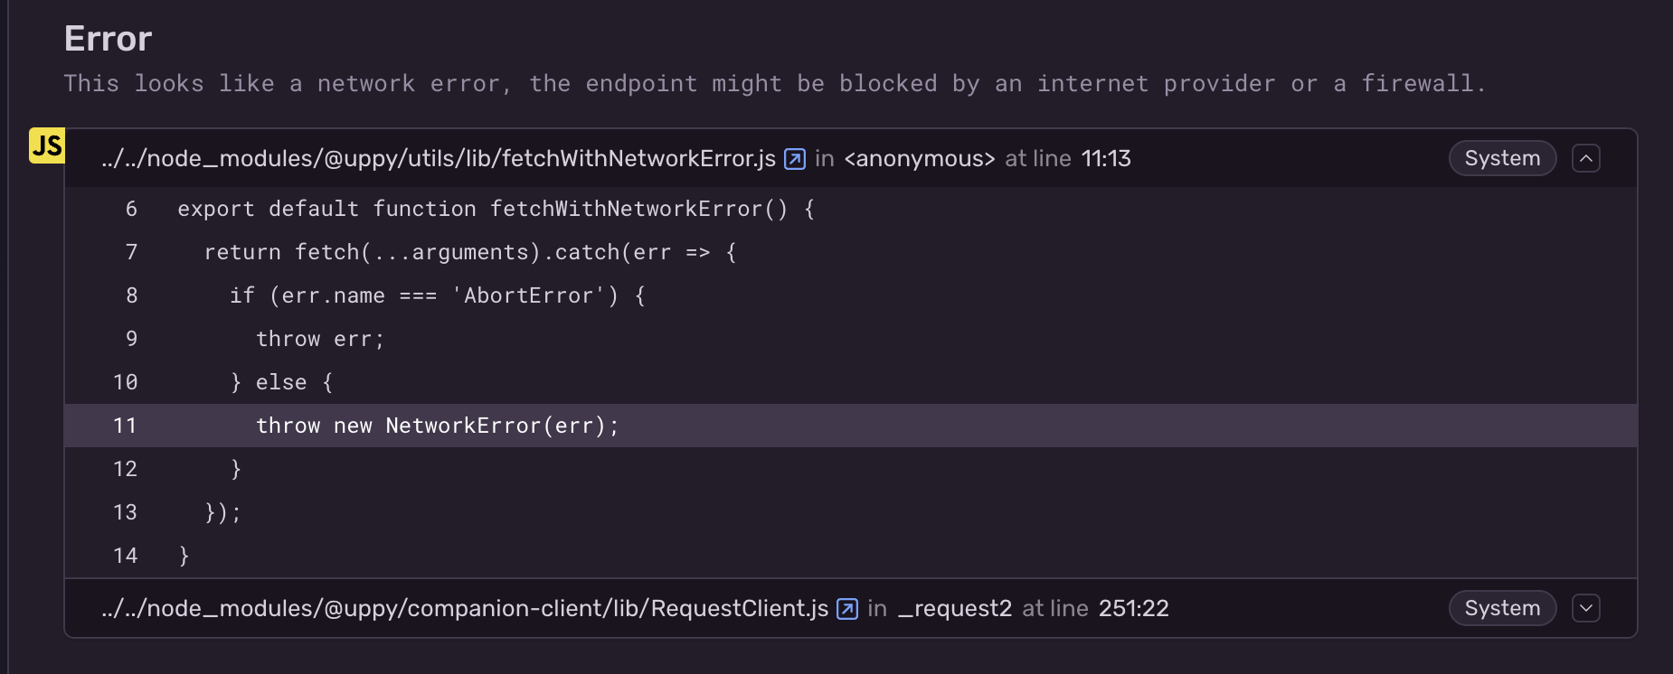Click the chevron icon beside the bottom System label
Screen dimensions: 1673x674
point(1587,608)
